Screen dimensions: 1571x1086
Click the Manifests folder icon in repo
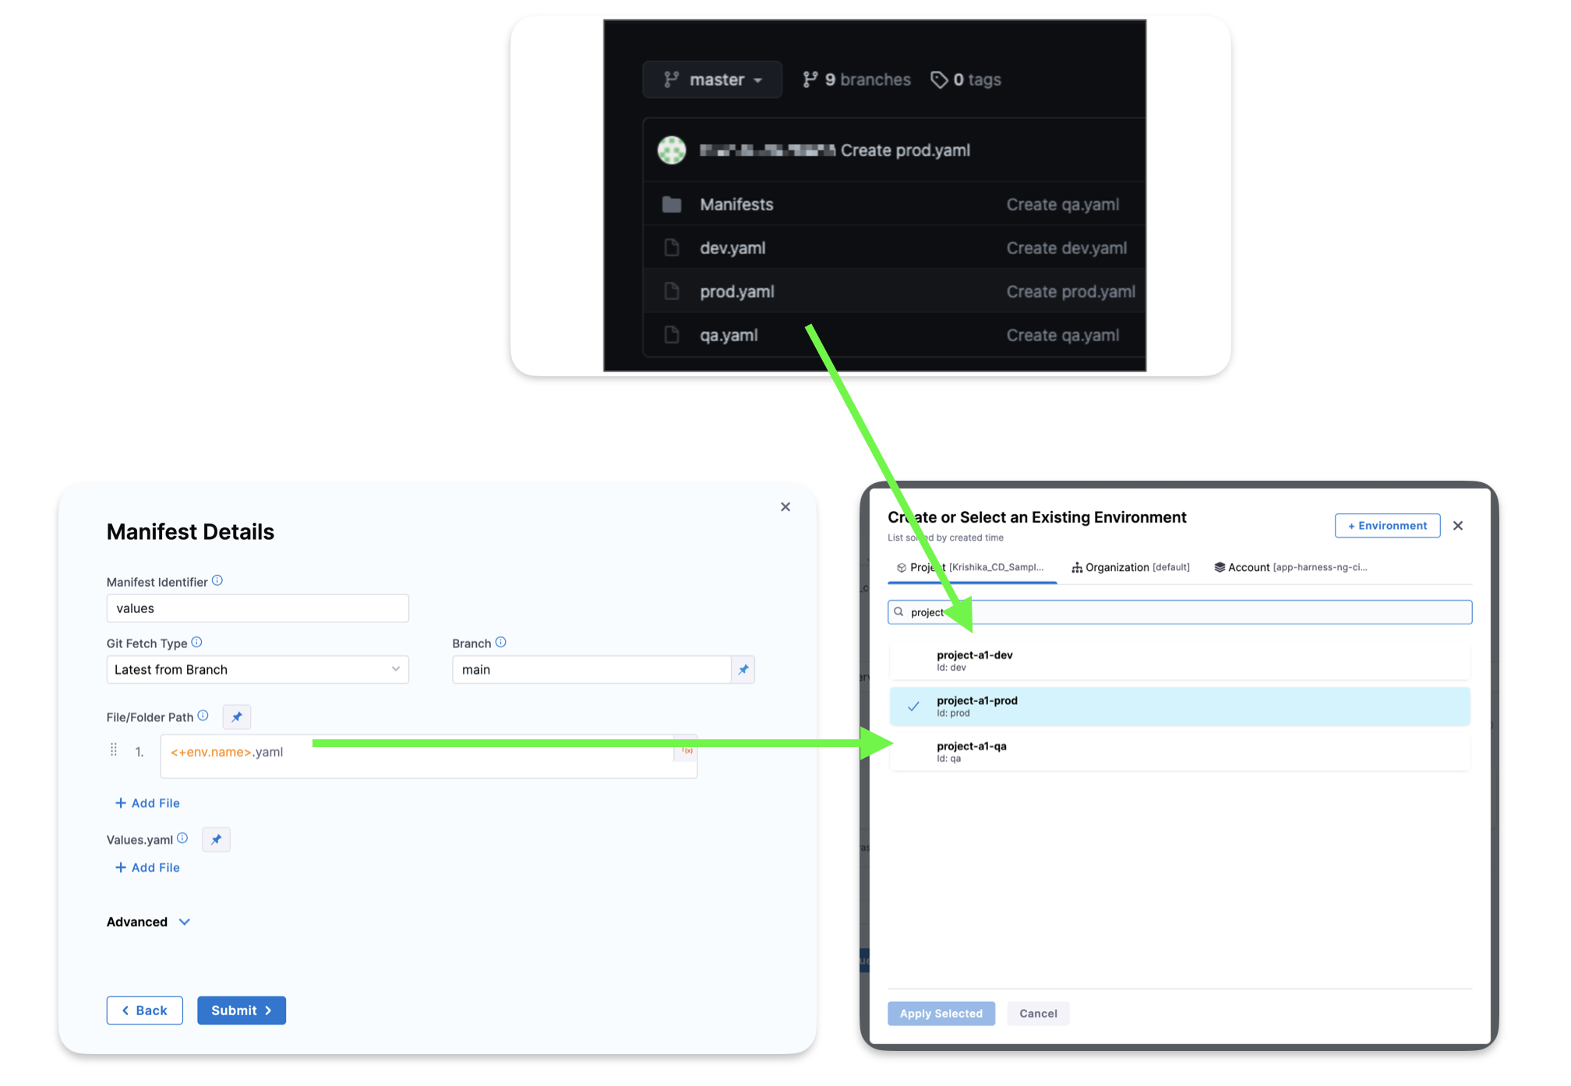(671, 205)
